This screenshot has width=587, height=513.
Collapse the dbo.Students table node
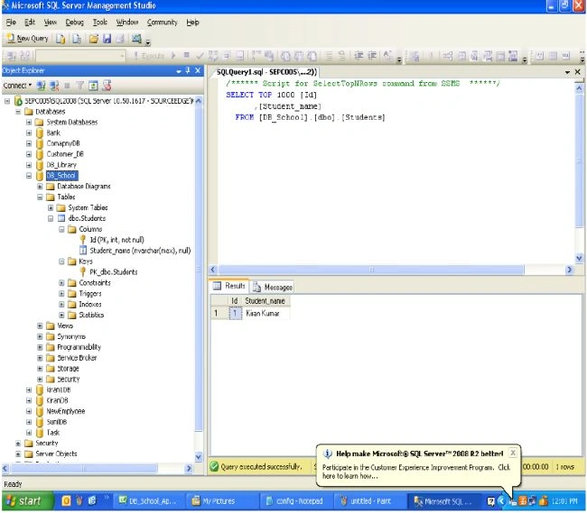coord(51,218)
